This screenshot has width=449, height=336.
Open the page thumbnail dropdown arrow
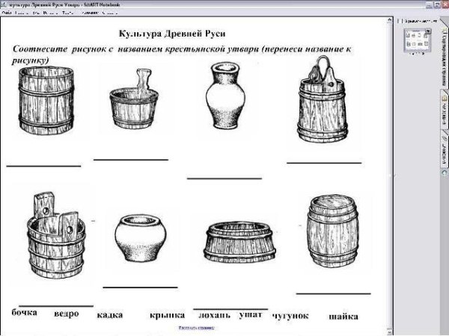pyautogui.click(x=428, y=31)
